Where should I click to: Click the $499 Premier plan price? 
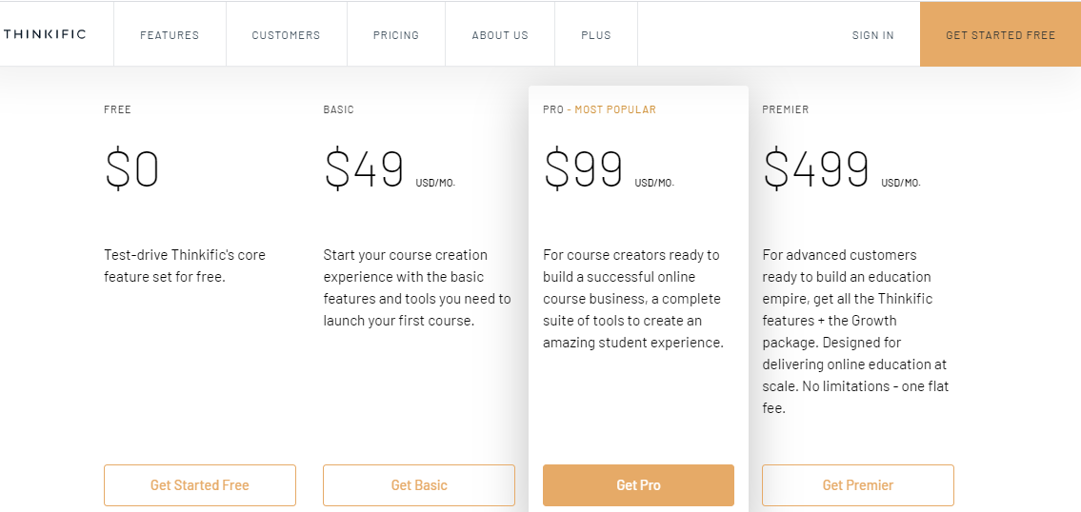click(x=816, y=170)
